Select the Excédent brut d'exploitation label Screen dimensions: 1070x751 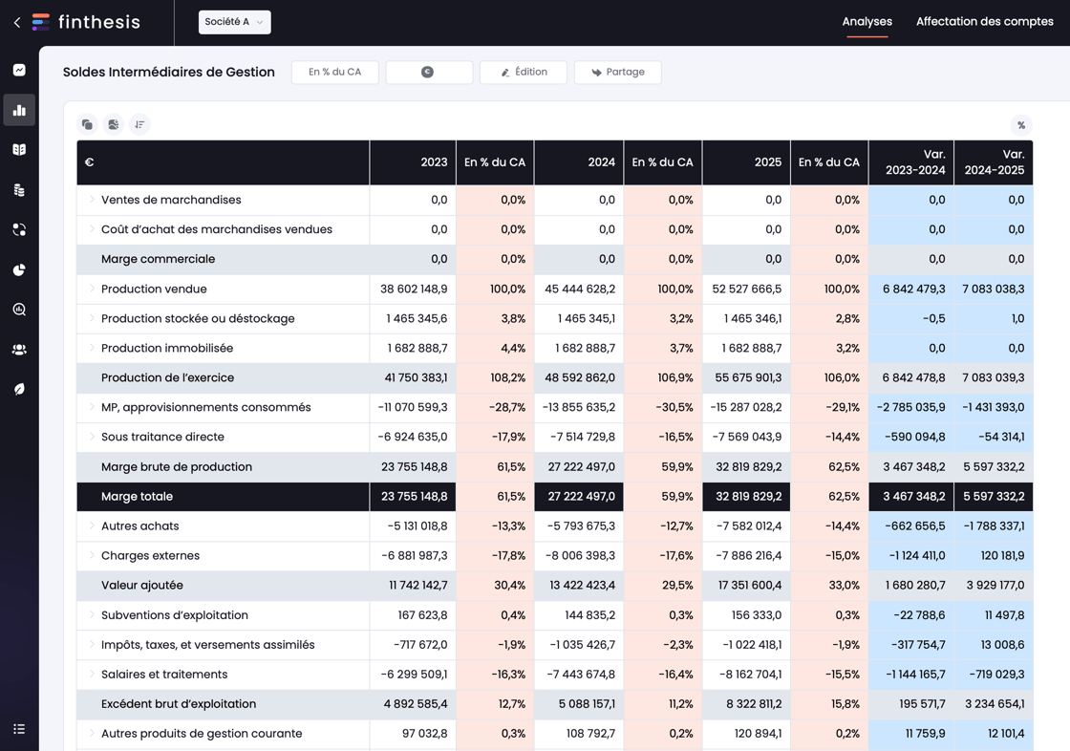pyautogui.click(x=179, y=704)
